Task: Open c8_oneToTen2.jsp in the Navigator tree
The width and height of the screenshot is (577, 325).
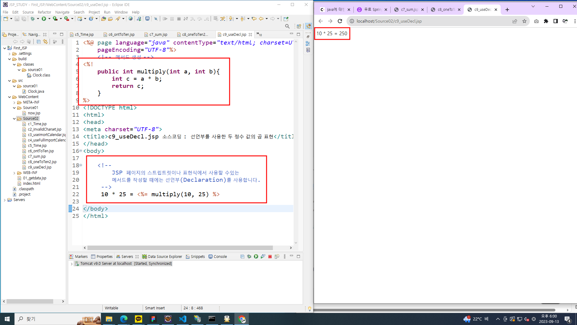Action: (x=42, y=162)
